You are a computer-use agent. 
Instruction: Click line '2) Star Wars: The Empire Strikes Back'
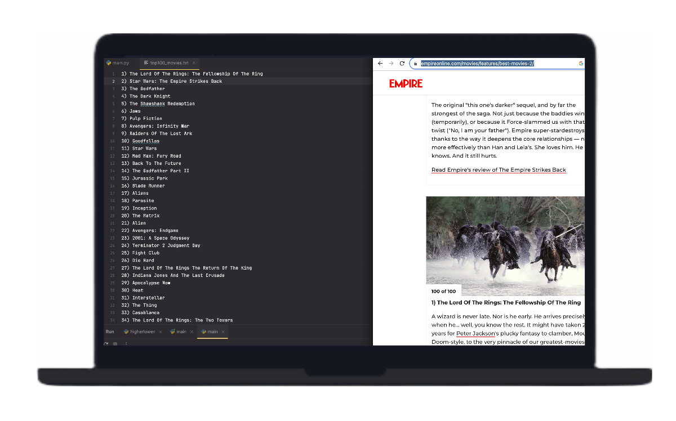171,81
